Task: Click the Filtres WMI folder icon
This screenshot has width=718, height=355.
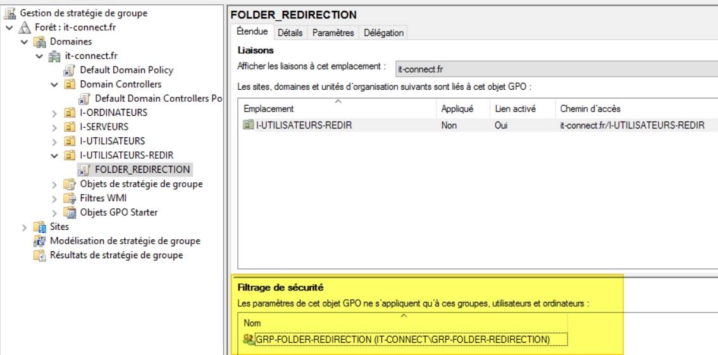Action: tap(70, 198)
